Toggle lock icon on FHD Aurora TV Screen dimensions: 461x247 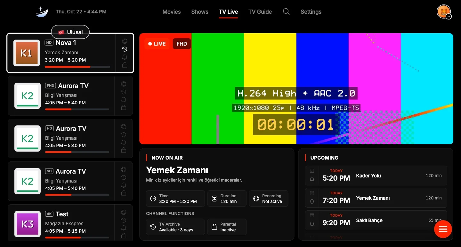(124, 108)
